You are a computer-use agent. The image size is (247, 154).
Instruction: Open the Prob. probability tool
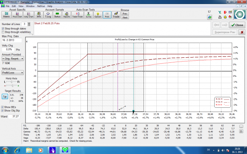[107, 15]
